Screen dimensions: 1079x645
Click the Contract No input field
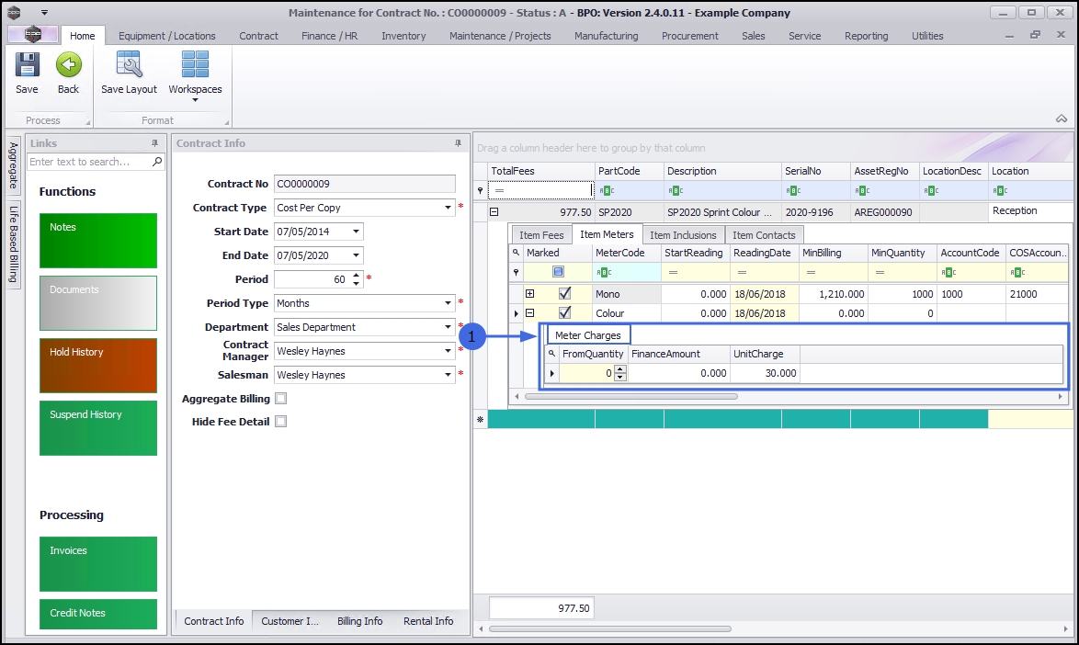[x=364, y=184]
